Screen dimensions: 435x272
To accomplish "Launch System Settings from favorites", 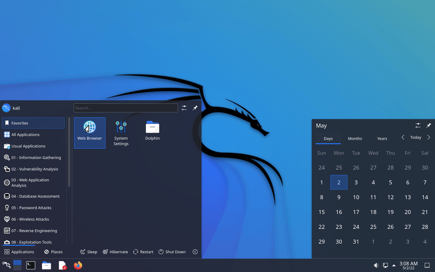I will pos(121,132).
